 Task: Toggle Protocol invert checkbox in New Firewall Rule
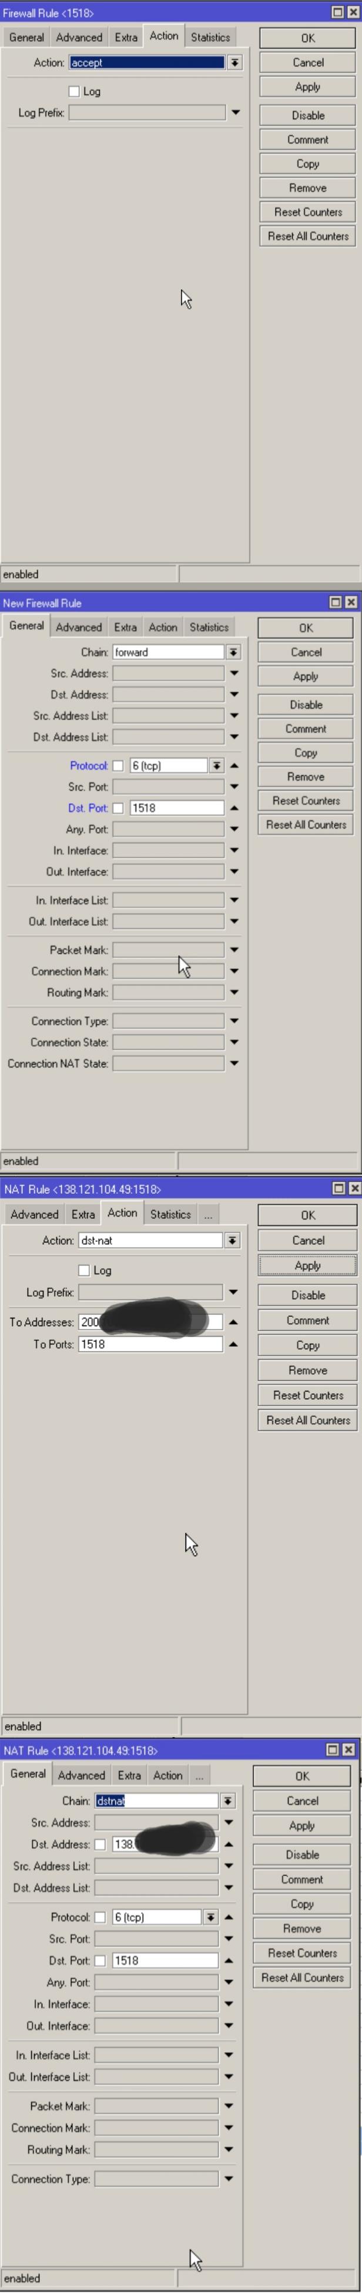[118, 766]
